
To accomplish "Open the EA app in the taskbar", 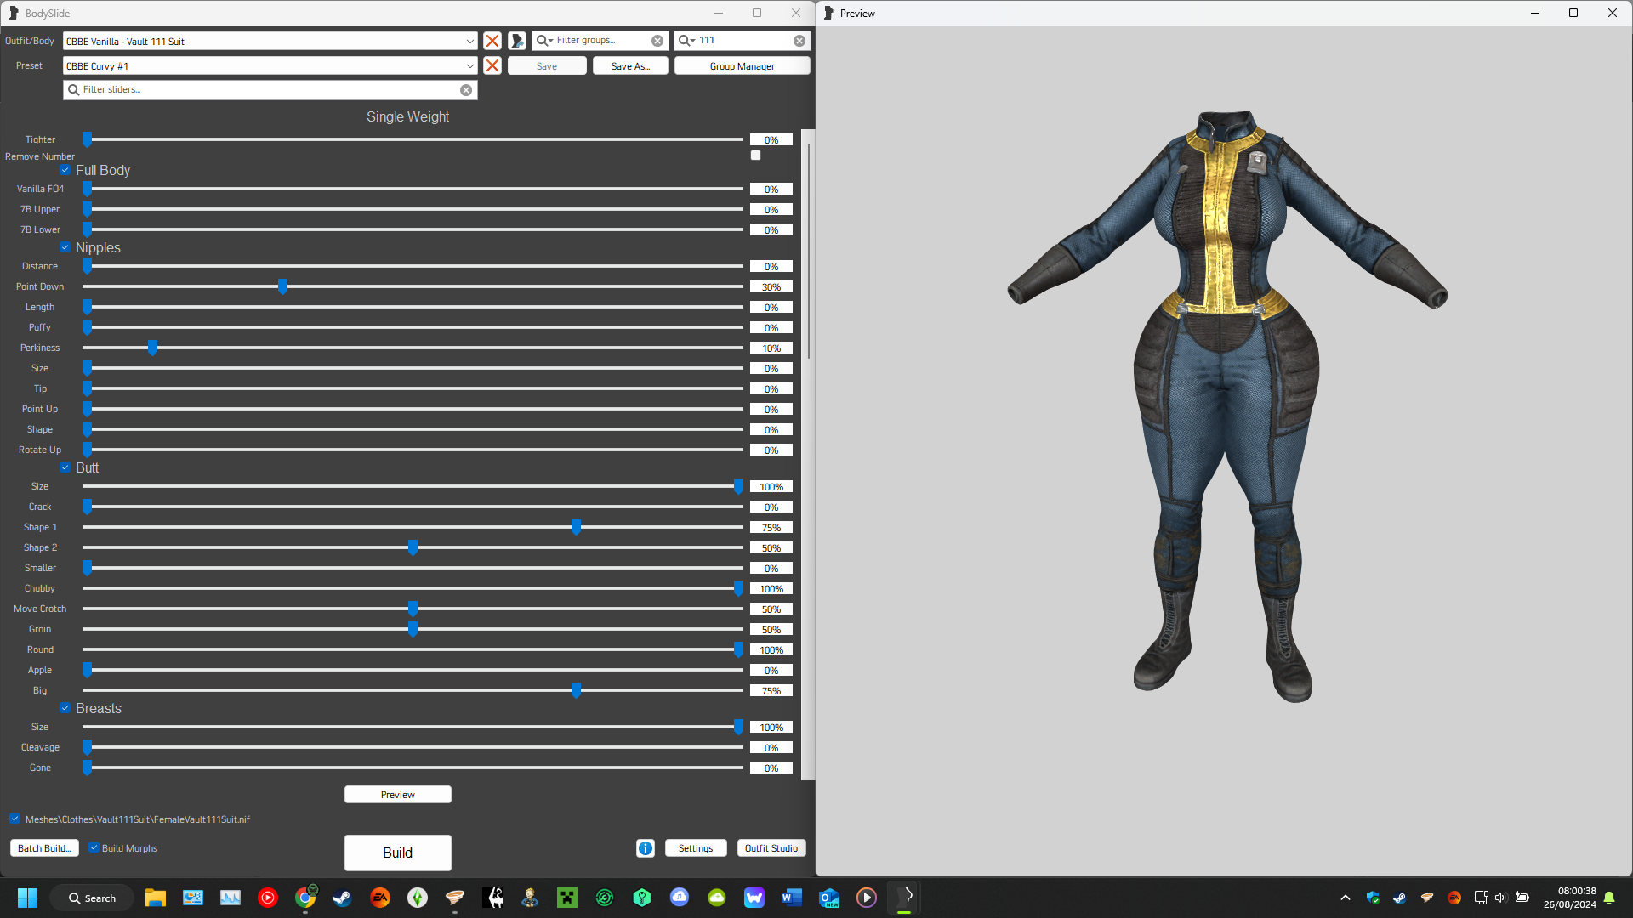I will (x=380, y=898).
